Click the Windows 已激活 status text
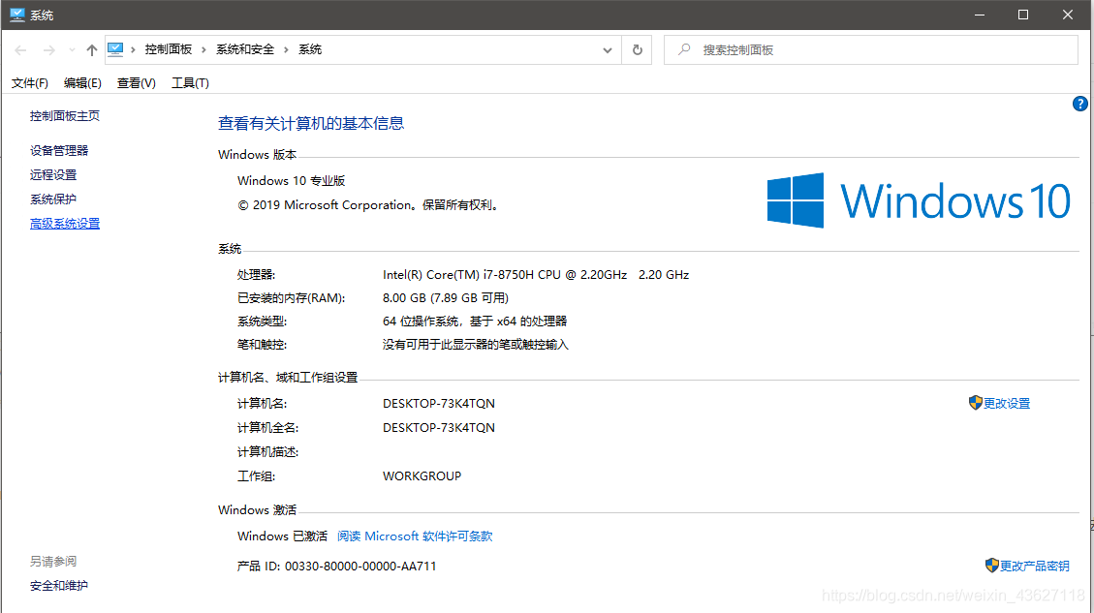Image resolution: width=1094 pixels, height=613 pixels. point(282,536)
